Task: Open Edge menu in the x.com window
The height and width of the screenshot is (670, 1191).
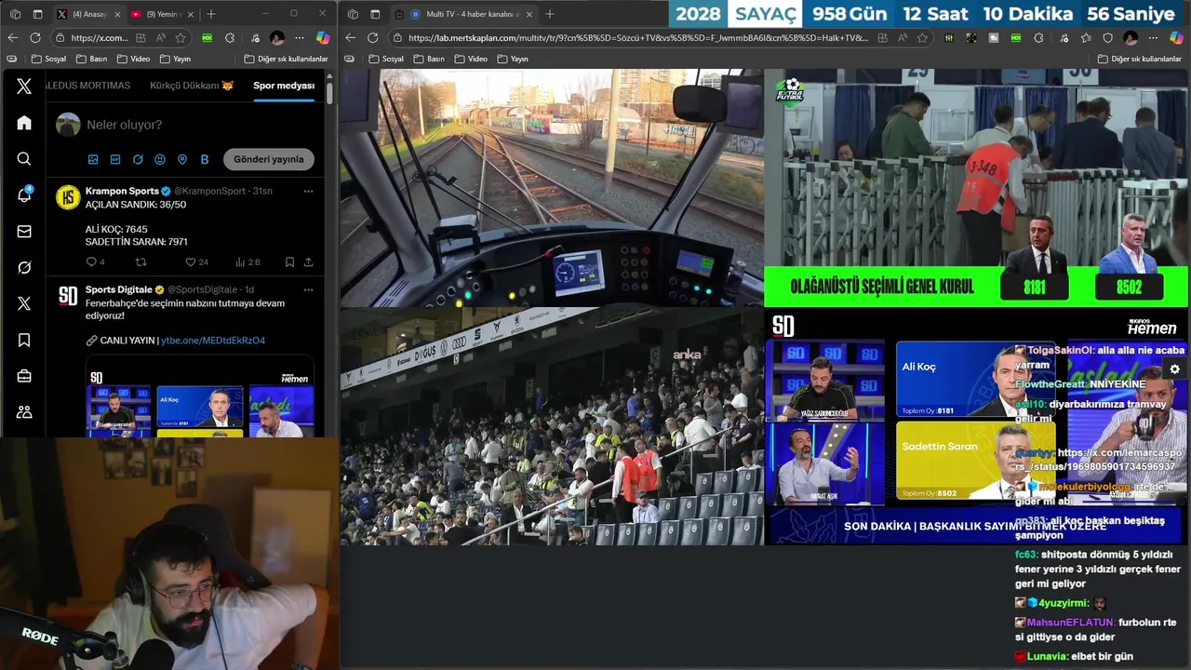Action: pyautogui.click(x=300, y=37)
